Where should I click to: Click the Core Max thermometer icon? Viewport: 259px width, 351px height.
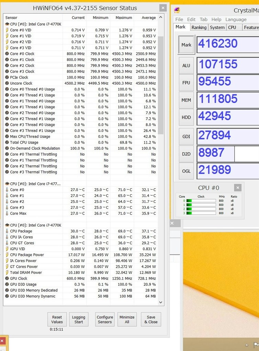(7, 213)
